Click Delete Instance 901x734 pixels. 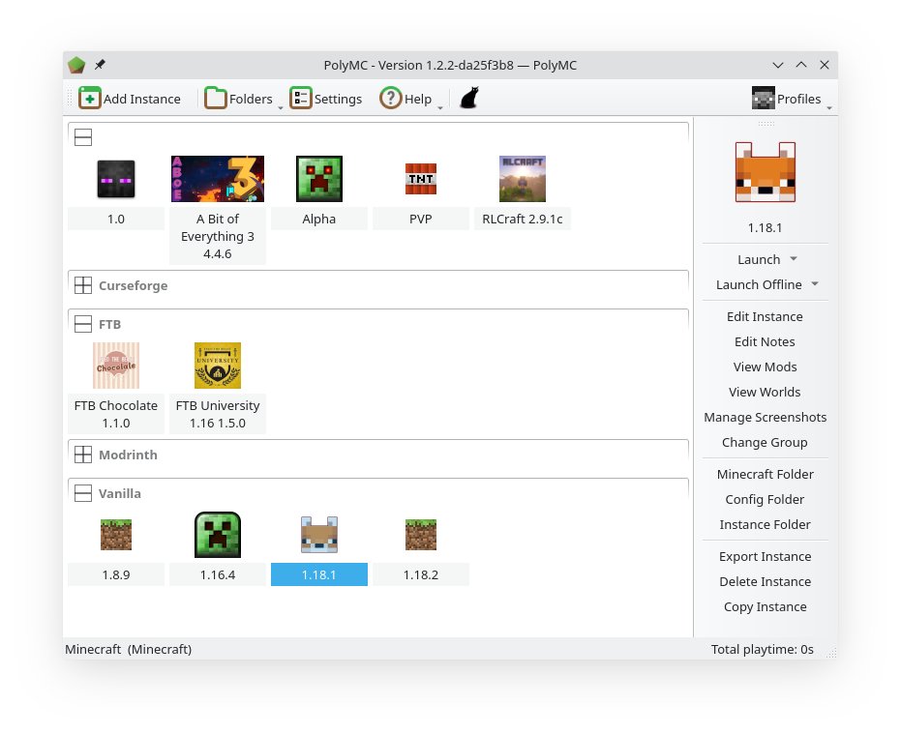coord(765,582)
